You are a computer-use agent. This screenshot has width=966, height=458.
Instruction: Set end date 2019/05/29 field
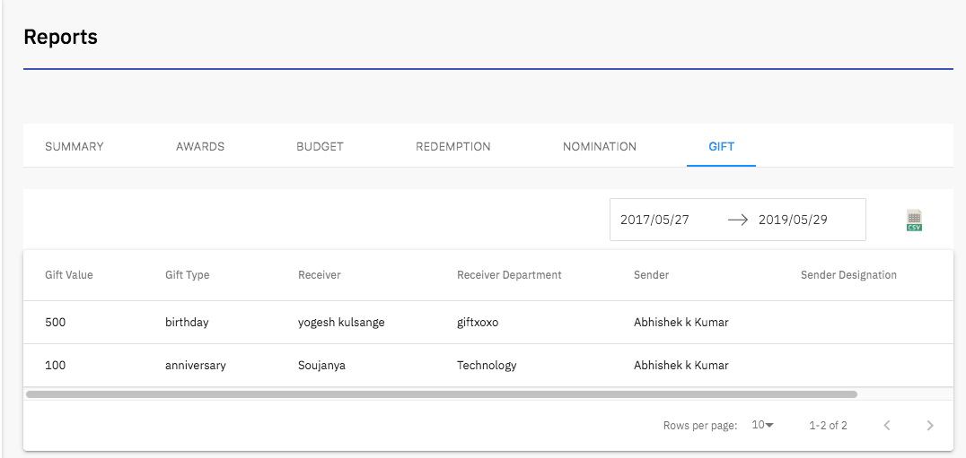coord(793,220)
